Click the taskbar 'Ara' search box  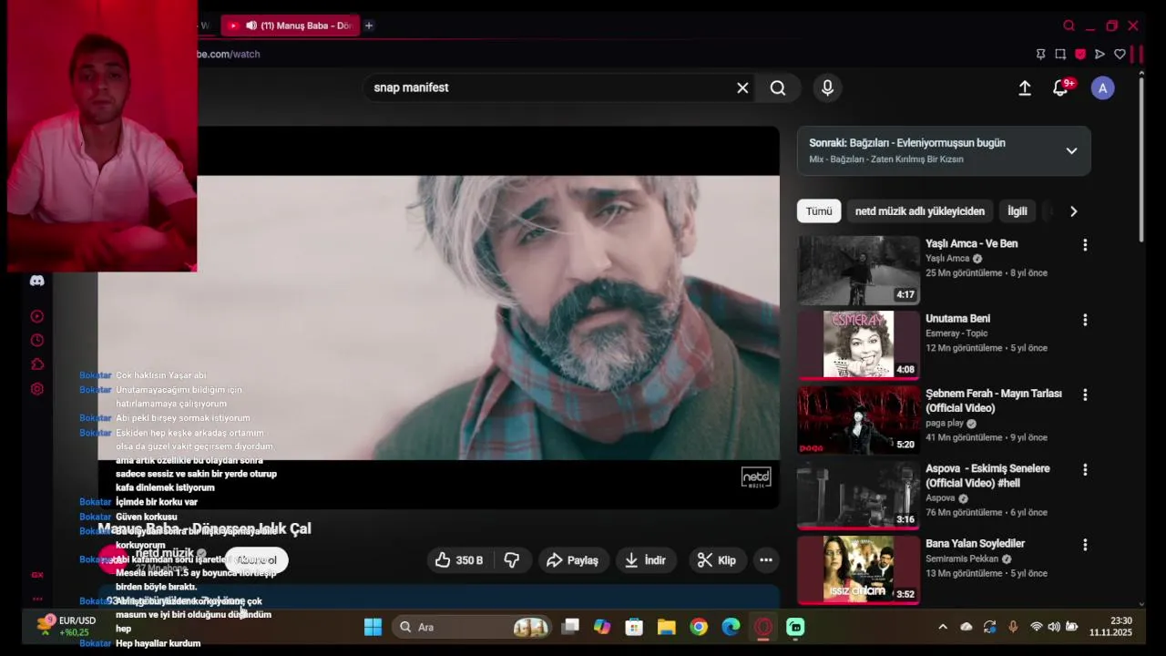[472, 627]
